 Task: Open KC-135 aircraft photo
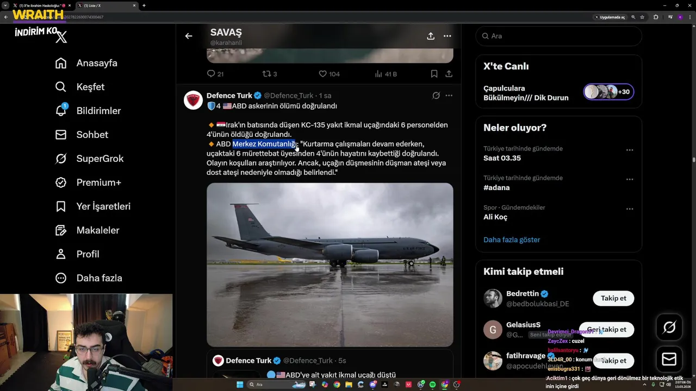tap(330, 264)
